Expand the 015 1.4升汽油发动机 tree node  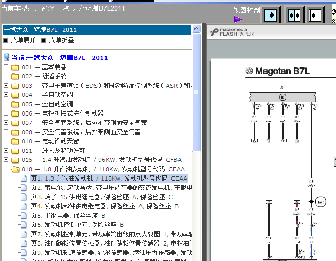[x=6, y=160]
